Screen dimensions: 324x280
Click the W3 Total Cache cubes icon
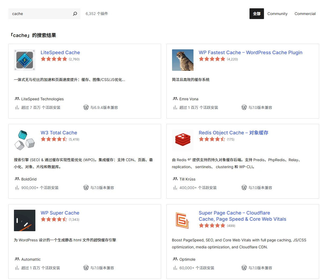25,140
